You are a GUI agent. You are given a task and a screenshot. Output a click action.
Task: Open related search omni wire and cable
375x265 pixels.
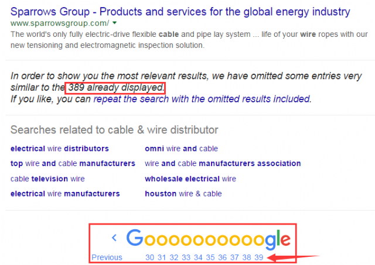point(181,149)
